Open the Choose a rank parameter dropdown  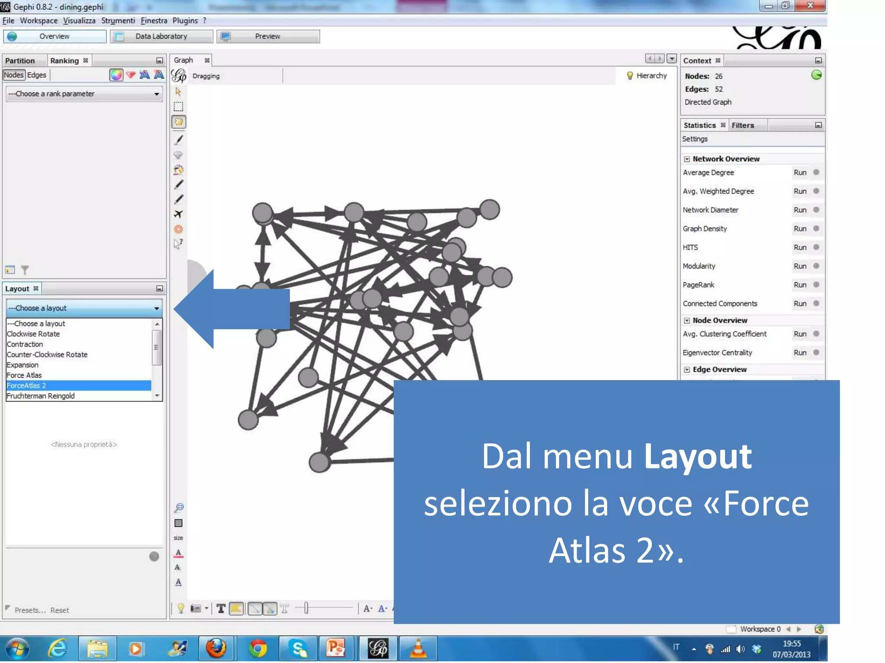(x=84, y=94)
